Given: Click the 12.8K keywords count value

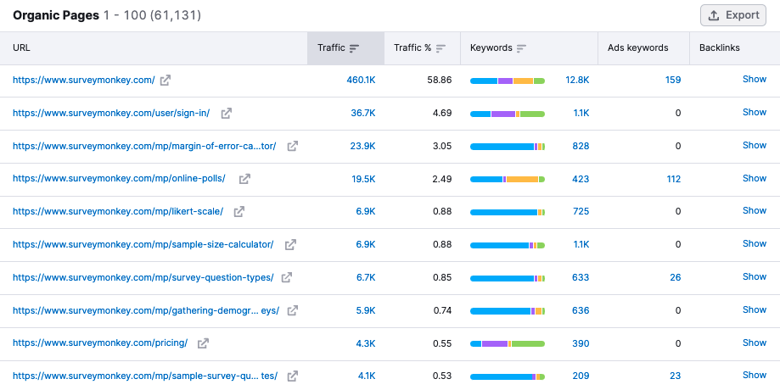Looking at the screenshot, I should tap(577, 81).
